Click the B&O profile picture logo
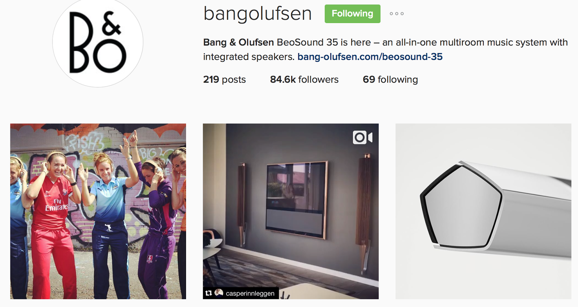 coord(98,42)
